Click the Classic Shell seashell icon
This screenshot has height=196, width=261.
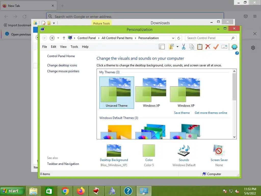234,47
